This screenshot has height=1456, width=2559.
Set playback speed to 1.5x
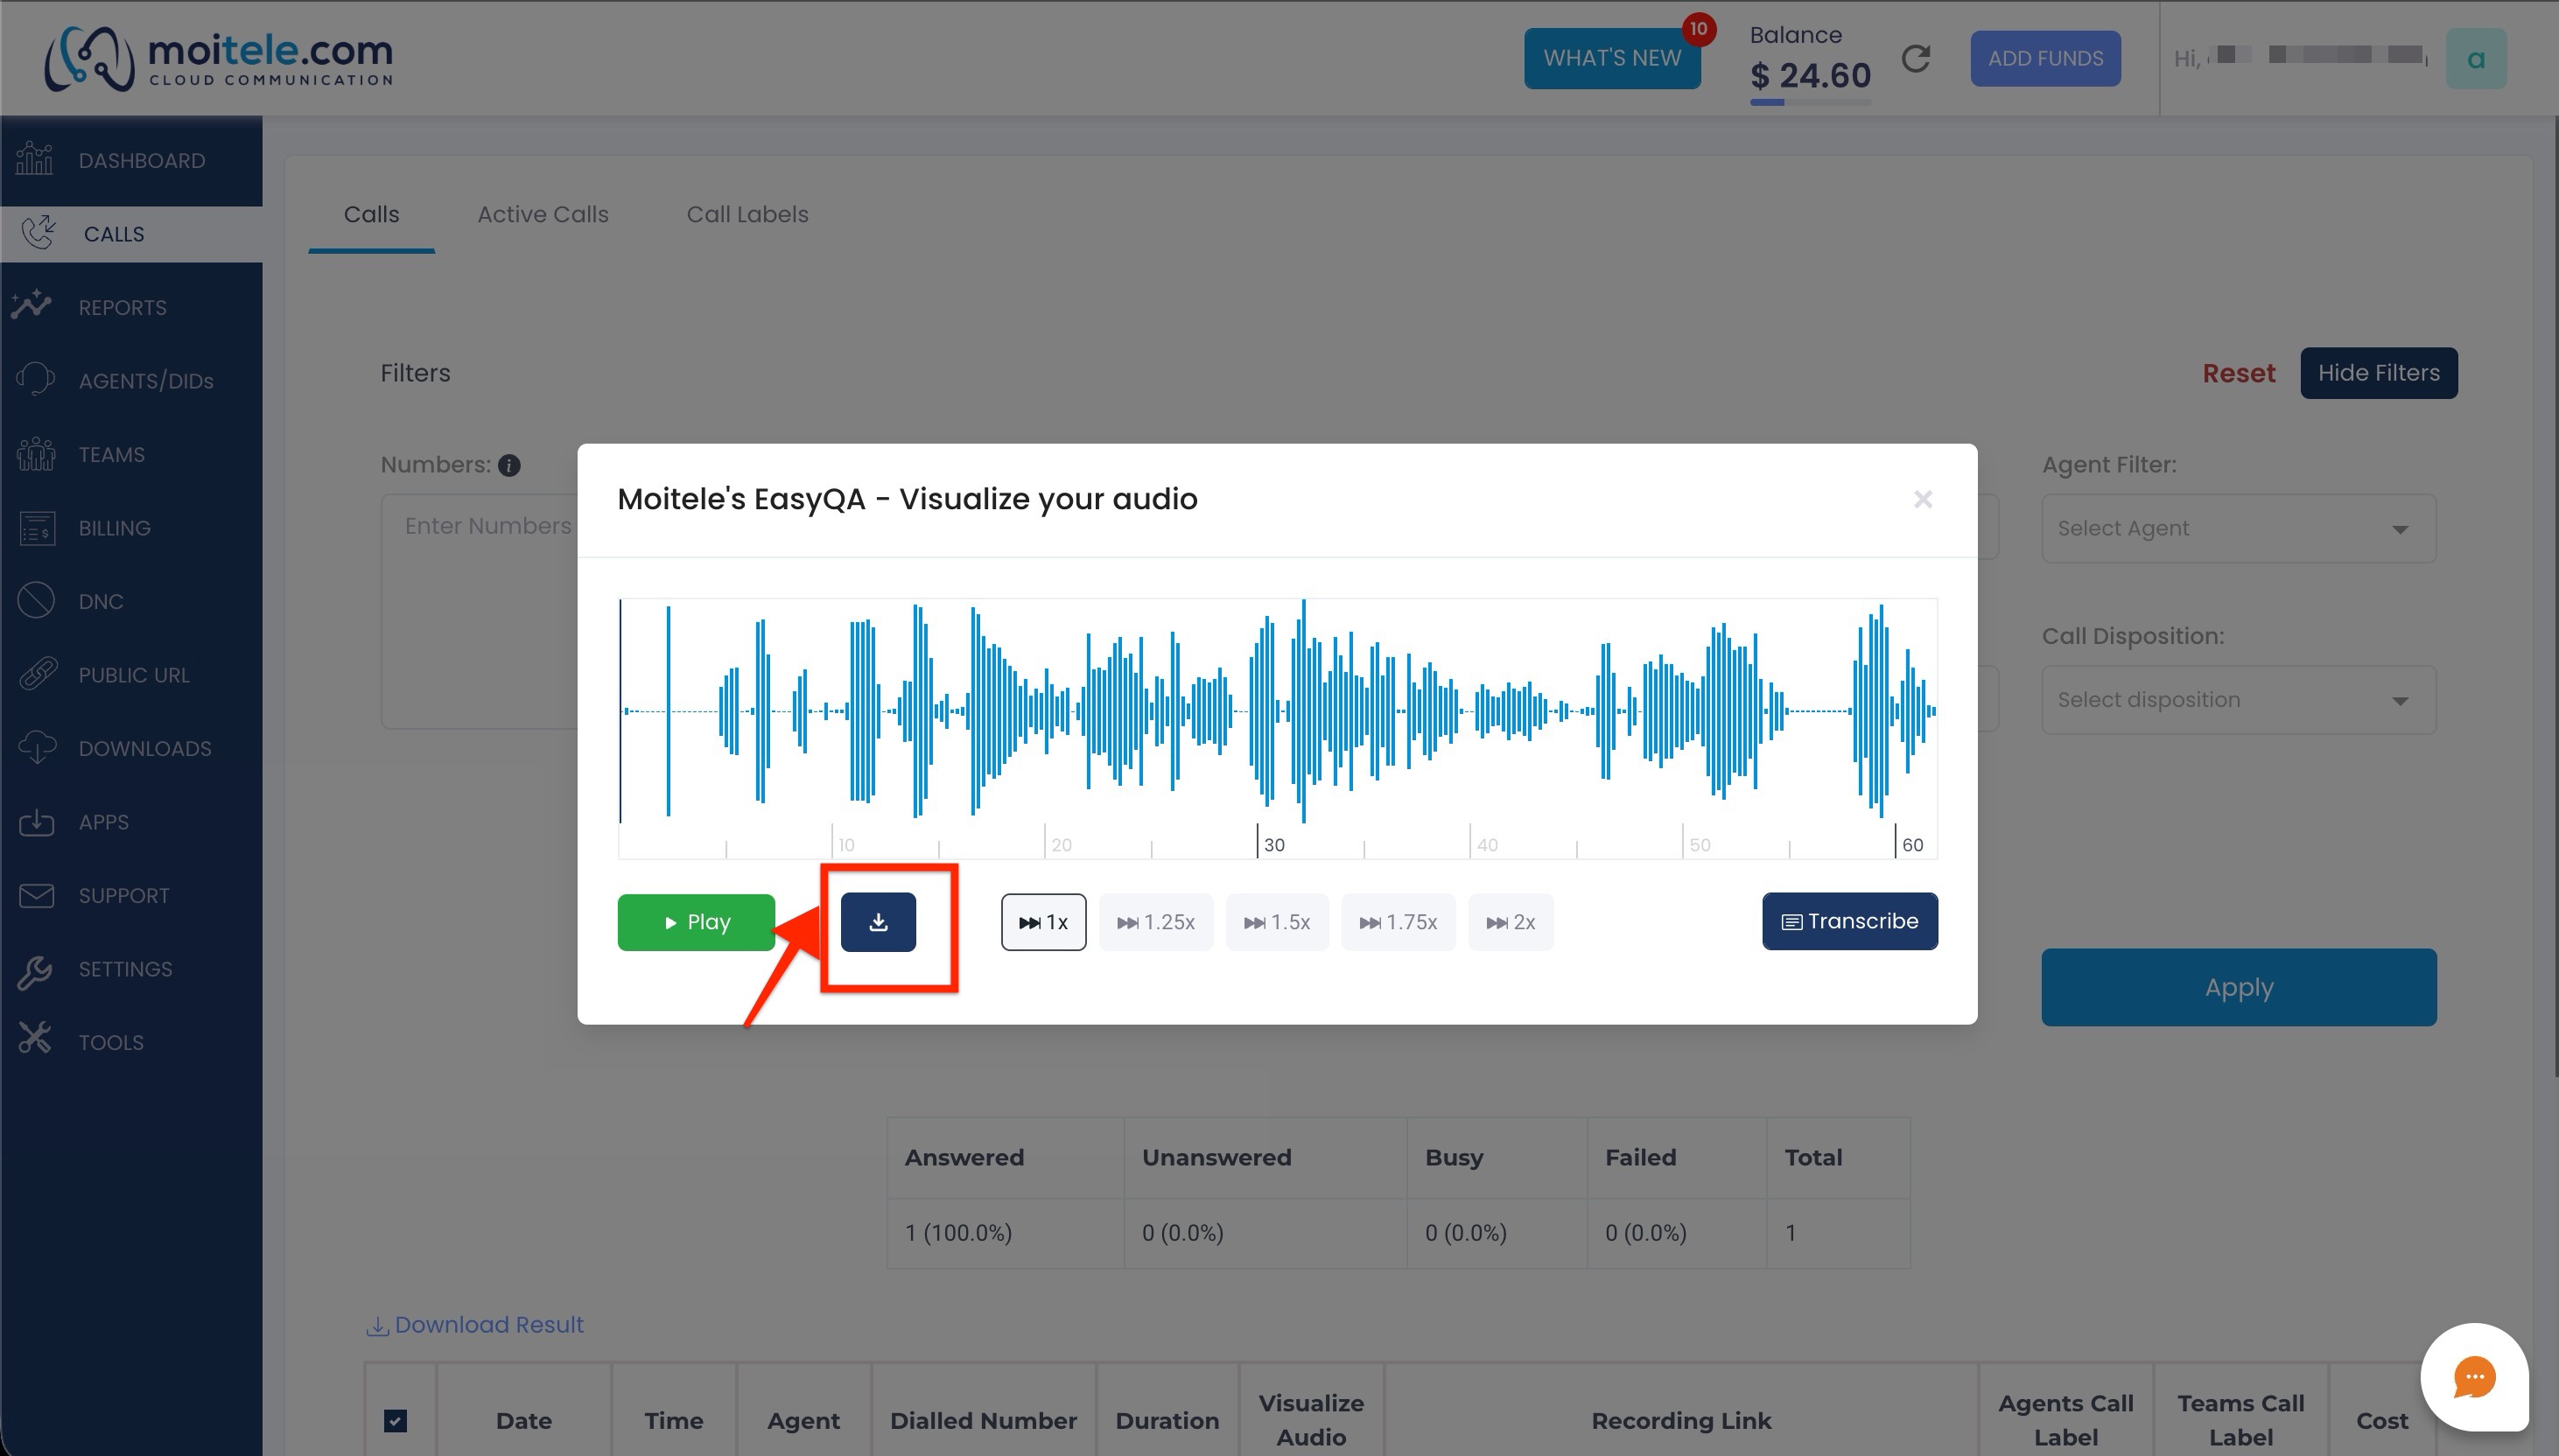[x=1277, y=922]
